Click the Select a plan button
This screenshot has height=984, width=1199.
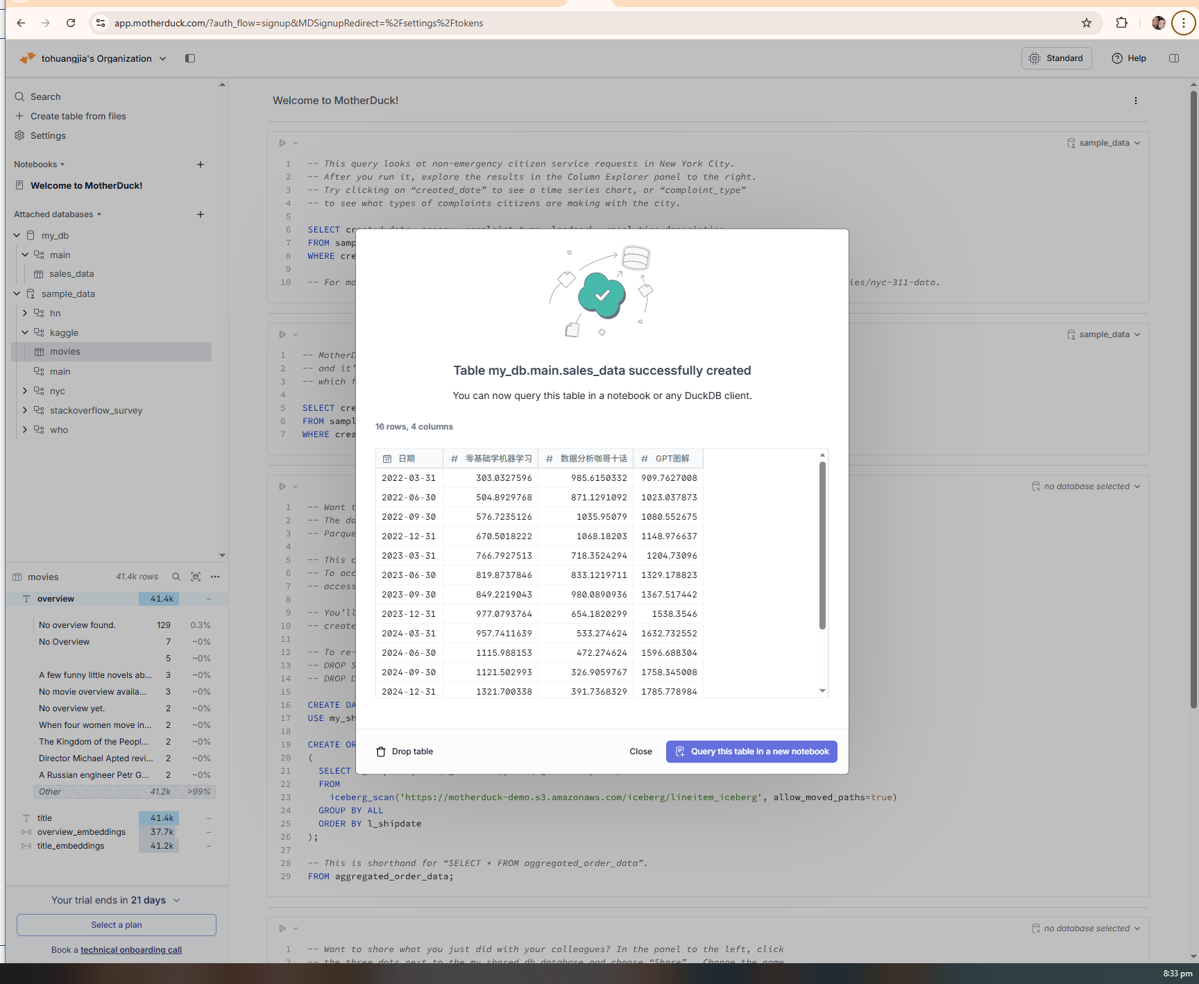(117, 925)
